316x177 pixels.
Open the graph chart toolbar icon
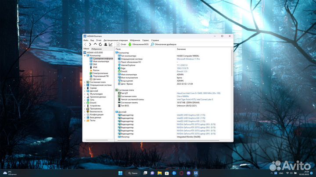pos(111,44)
